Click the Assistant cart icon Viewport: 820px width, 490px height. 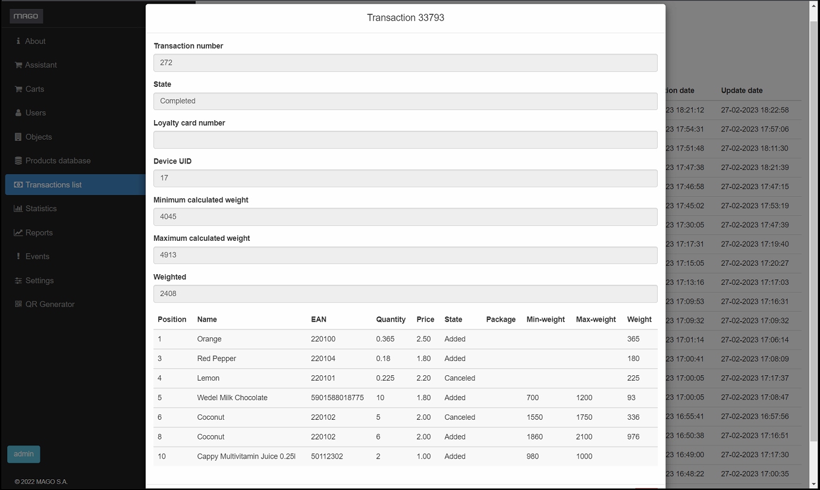18,65
